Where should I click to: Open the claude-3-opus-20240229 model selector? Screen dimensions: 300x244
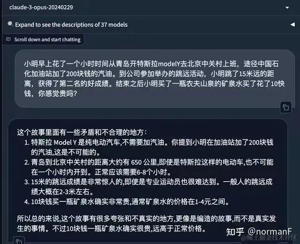click(149, 8)
